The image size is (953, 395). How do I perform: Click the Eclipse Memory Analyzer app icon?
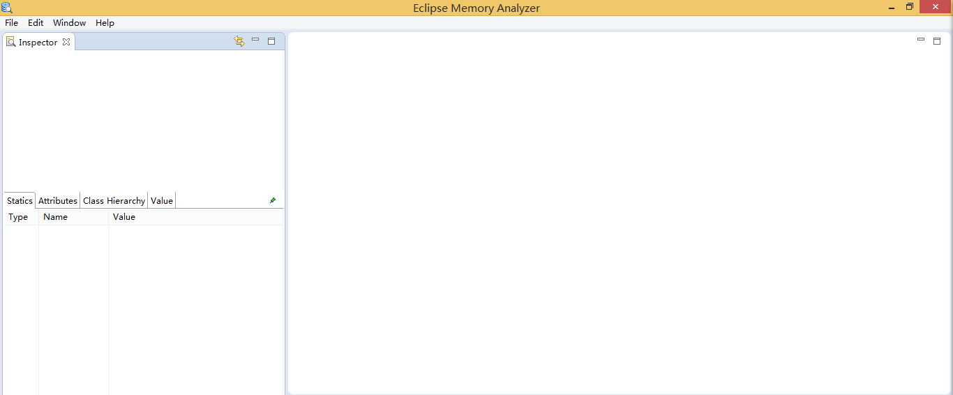(x=6, y=8)
